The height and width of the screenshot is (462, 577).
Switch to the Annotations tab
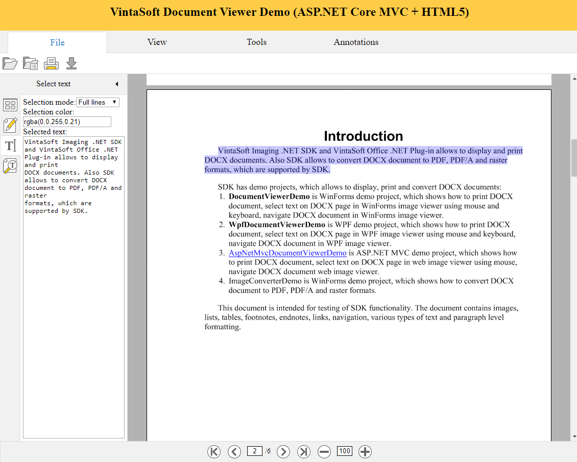point(356,42)
